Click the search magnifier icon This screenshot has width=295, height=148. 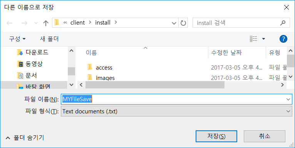(x=283, y=23)
